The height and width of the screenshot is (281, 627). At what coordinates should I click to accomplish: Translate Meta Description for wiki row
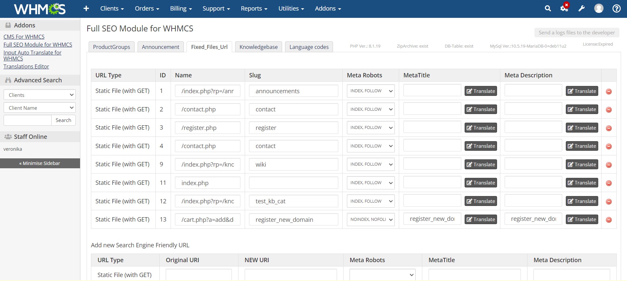(x=582, y=164)
